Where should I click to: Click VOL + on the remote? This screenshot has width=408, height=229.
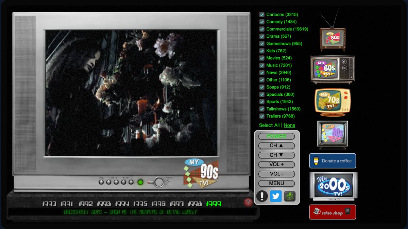[x=276, y=165]
